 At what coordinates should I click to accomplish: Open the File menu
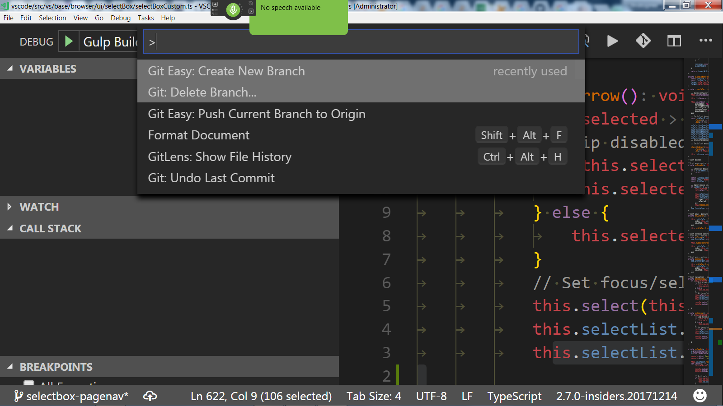(9, 18)
